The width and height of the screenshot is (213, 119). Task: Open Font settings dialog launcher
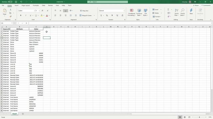50,20
